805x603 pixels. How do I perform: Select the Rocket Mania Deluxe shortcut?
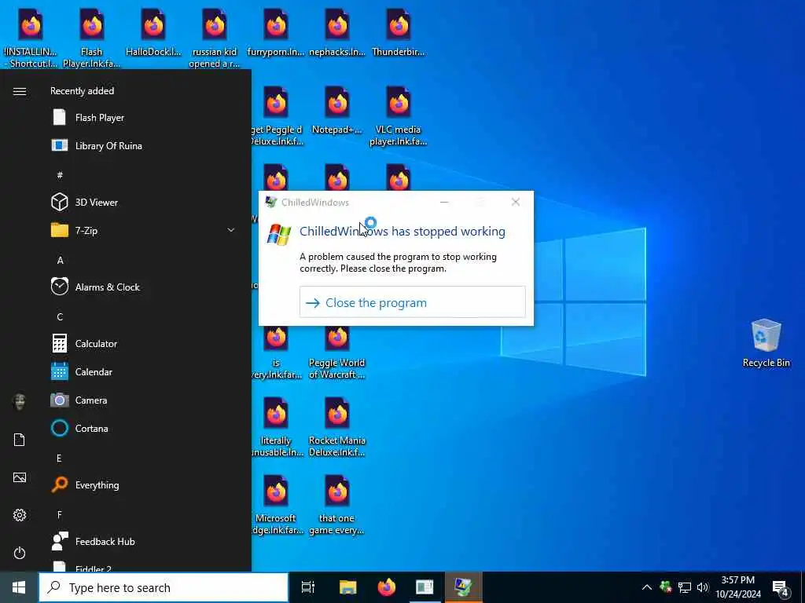(x=336, y=426)
